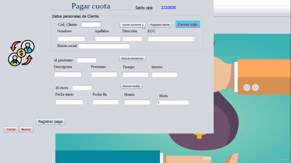Click the Interes text field

point(165,75)
